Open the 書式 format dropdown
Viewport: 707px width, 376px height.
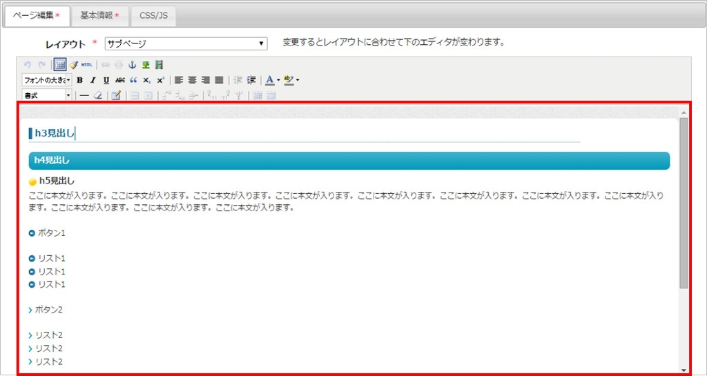47,96
